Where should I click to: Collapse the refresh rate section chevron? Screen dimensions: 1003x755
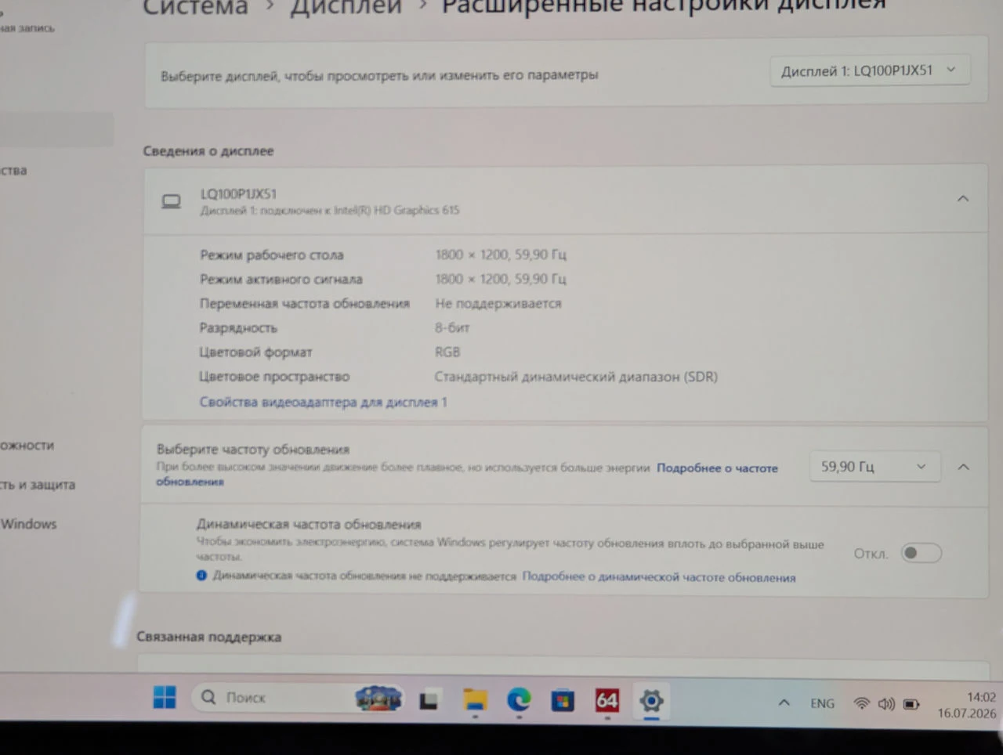(x=963, y=467)
